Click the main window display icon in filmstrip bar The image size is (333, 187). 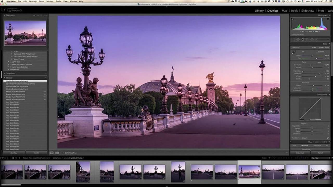click(x=2, y=158)
